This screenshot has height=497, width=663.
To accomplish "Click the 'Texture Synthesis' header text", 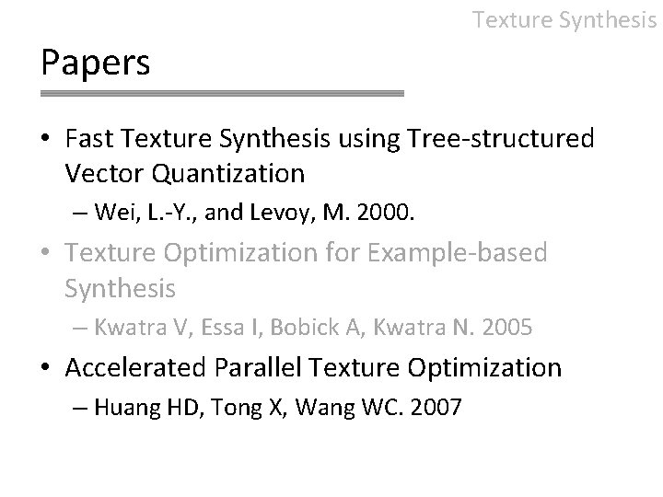I will 564,20.
